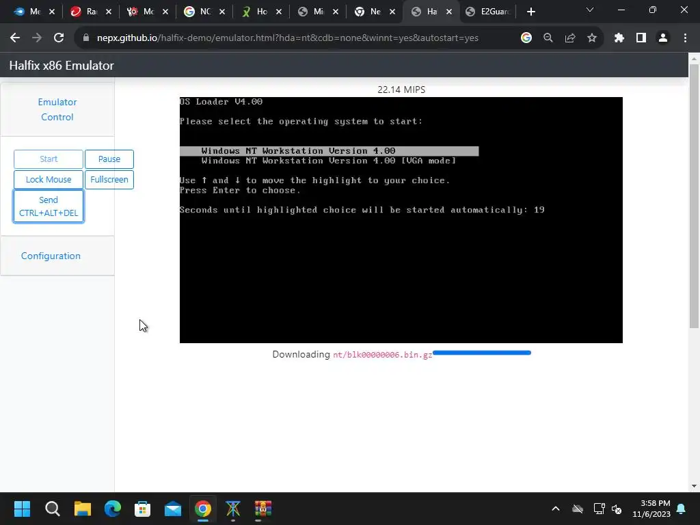Open the Emulator Control section

[57, 109]
